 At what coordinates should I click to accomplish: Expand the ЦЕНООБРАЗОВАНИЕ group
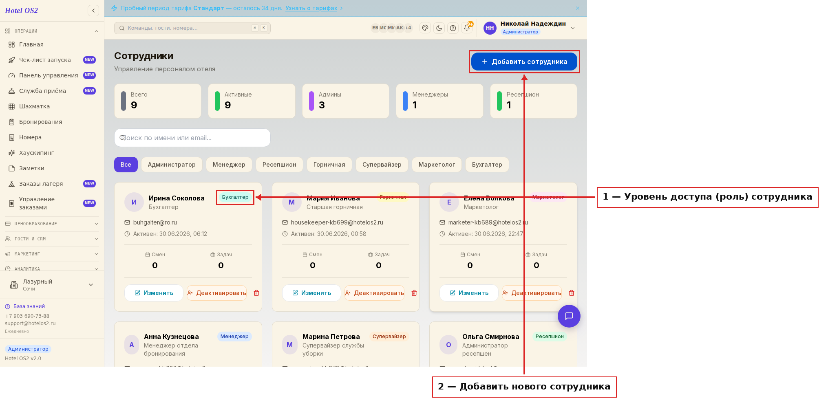52,224
